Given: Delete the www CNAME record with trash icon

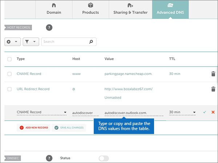Looking at the screenshot, I should coord(213,74).
